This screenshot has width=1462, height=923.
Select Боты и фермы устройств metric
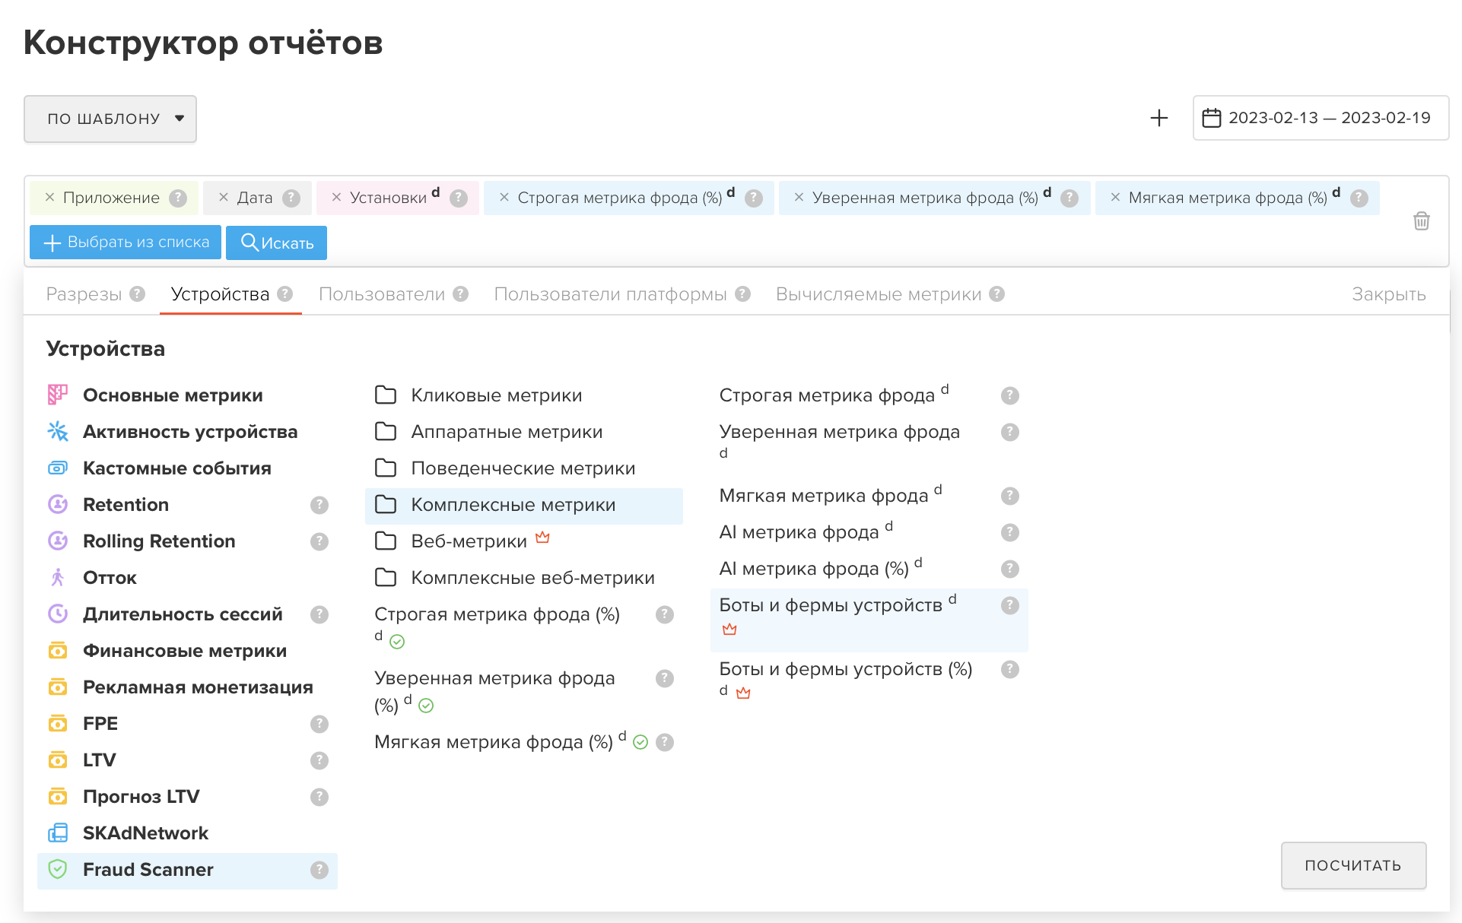click(x=831, y=605)
